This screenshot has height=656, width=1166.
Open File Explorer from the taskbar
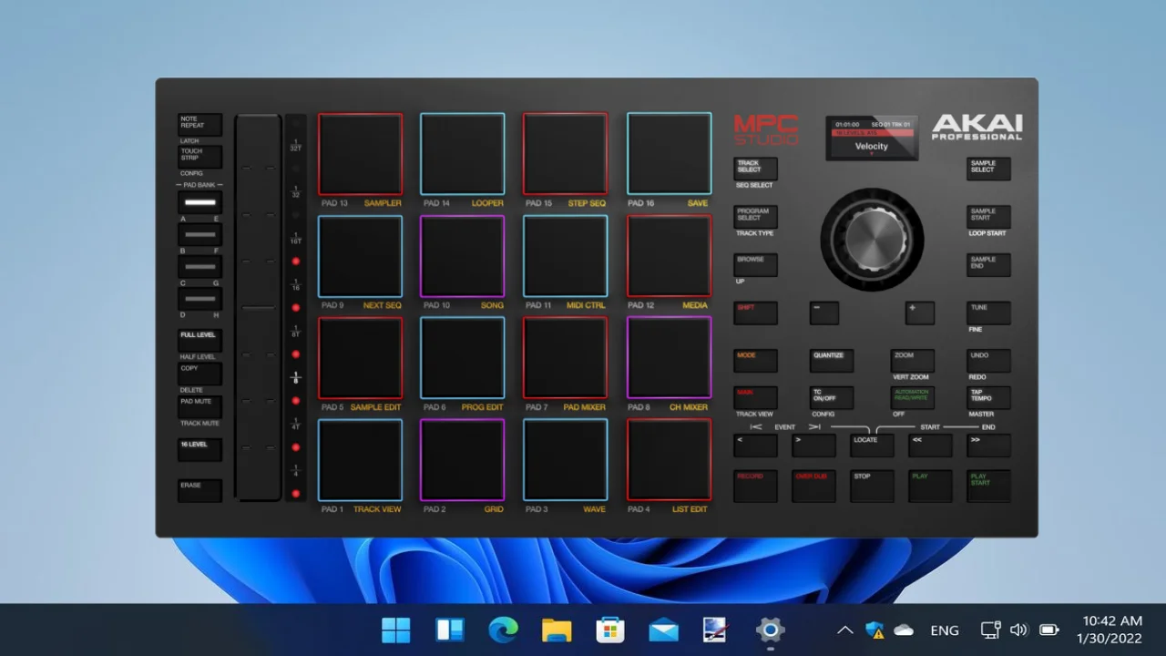coord(557,630)
